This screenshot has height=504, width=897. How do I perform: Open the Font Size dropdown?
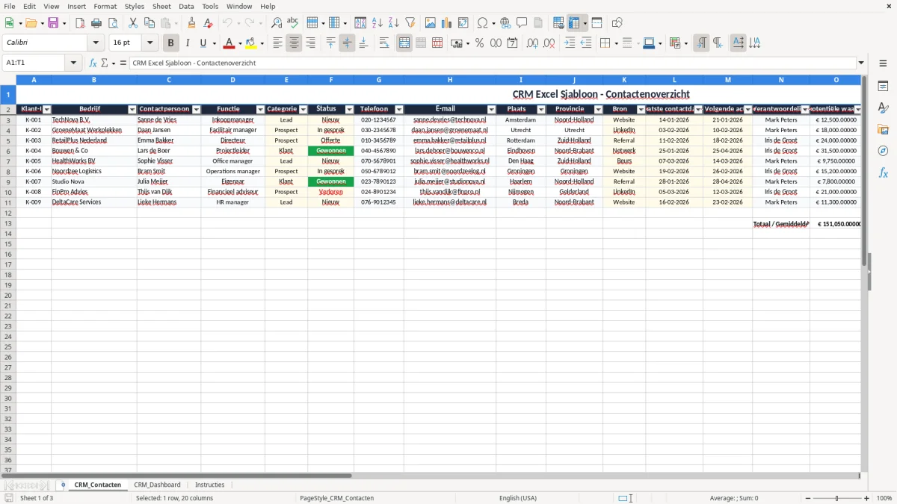pos(149,43)
